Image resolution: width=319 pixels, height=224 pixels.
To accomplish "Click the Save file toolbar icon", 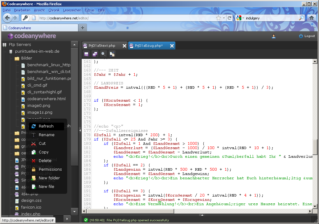I will [86, 54].
